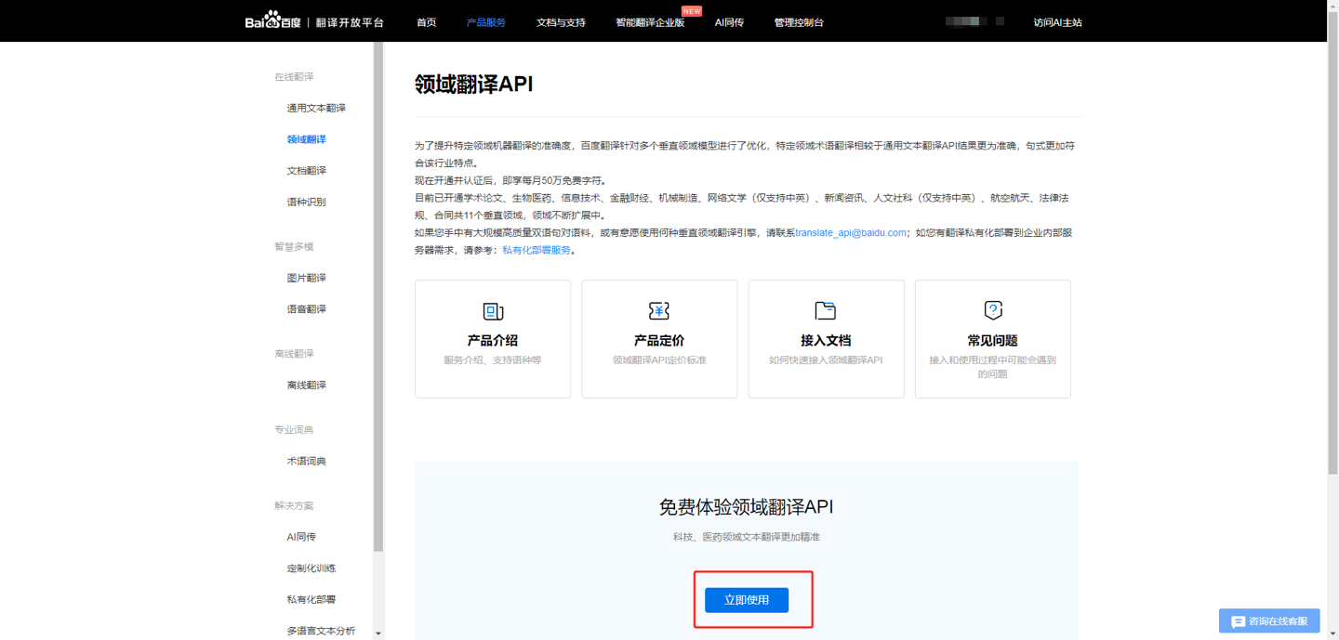The width and height of the screenshot is (1339, 640).
Task: Open 智能翻译企业版 in the top navigation
Action: 650,22
